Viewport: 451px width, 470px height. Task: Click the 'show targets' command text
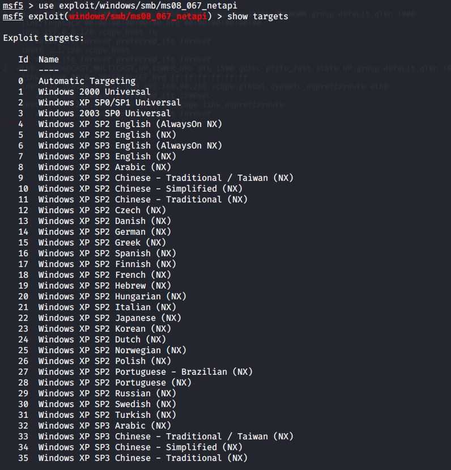click(258, 16)
